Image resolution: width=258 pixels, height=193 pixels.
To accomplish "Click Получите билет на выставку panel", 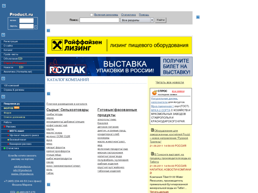I will 176,66.
